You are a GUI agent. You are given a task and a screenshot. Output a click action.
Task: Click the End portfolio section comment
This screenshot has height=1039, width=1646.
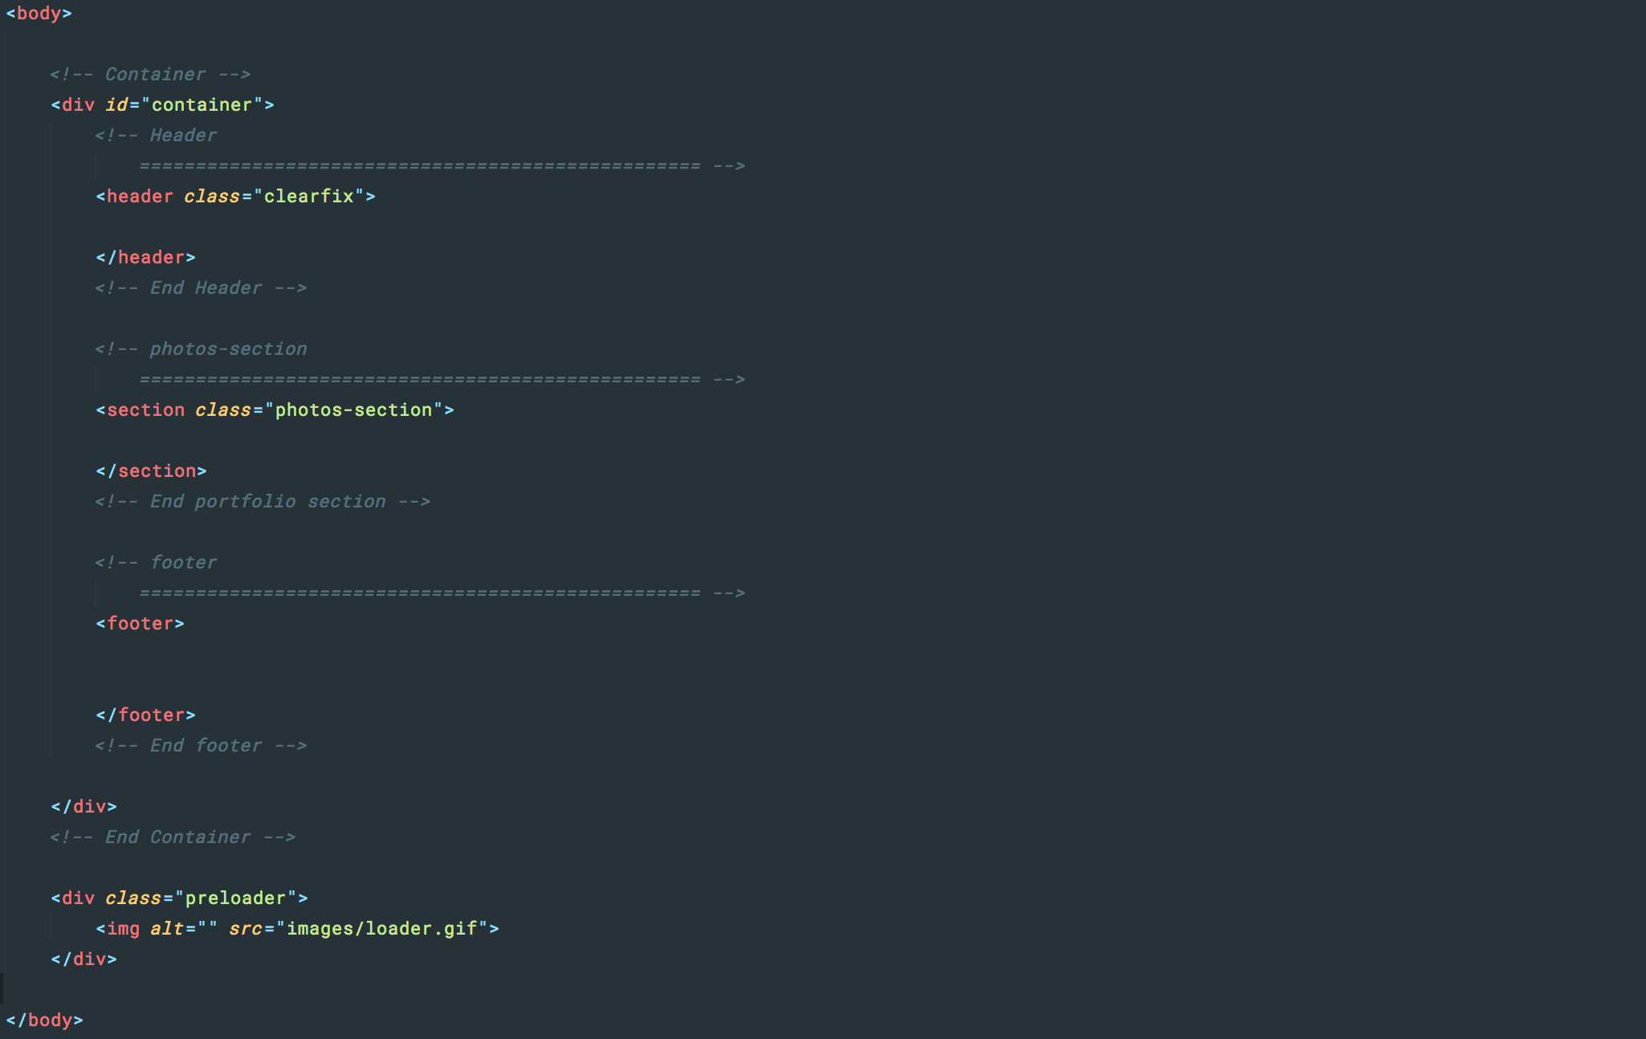pos(263,502)
